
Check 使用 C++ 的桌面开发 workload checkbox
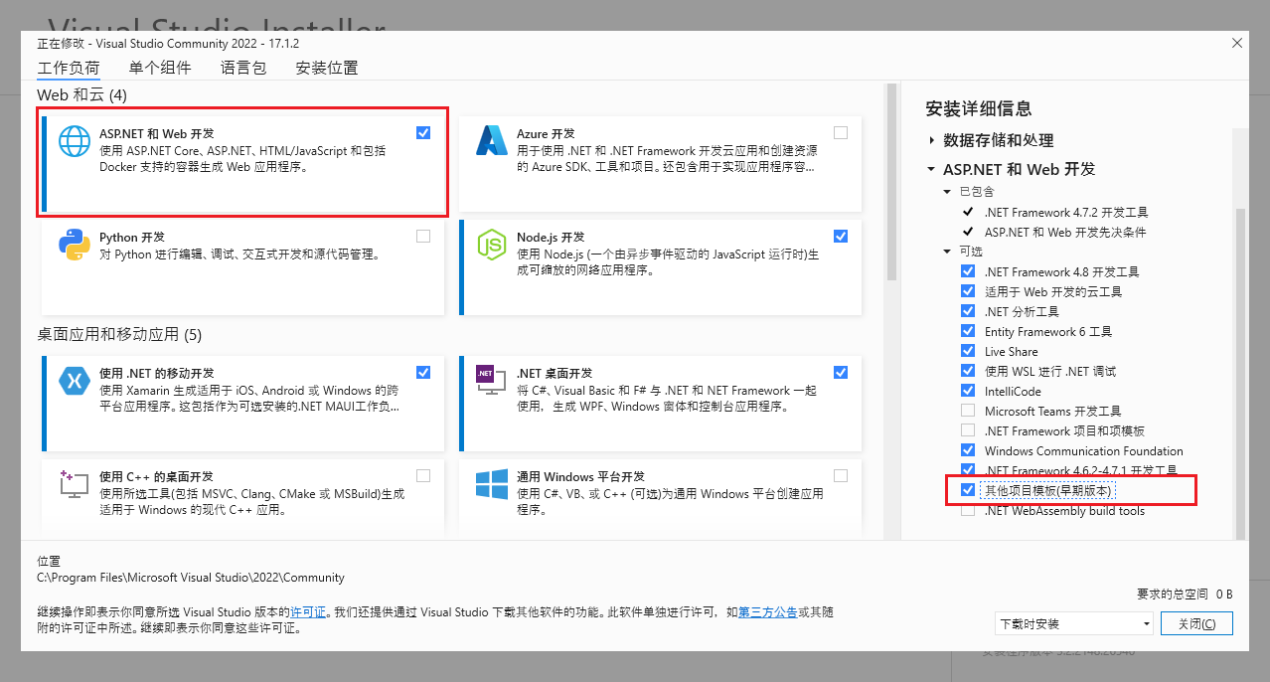pos(424,475)
